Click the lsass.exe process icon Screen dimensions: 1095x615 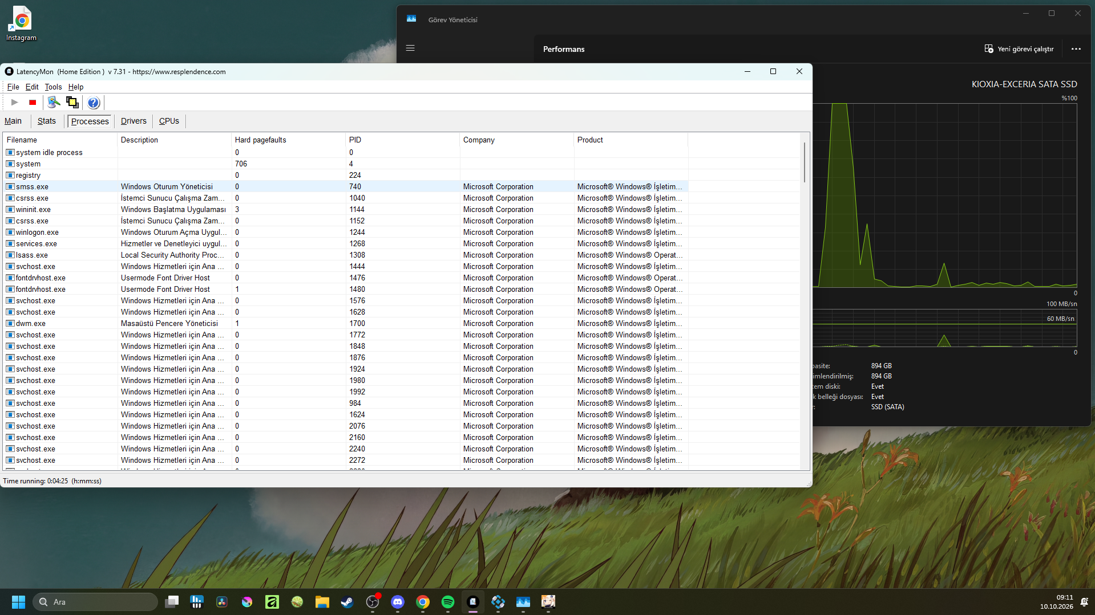click(10, 255)
